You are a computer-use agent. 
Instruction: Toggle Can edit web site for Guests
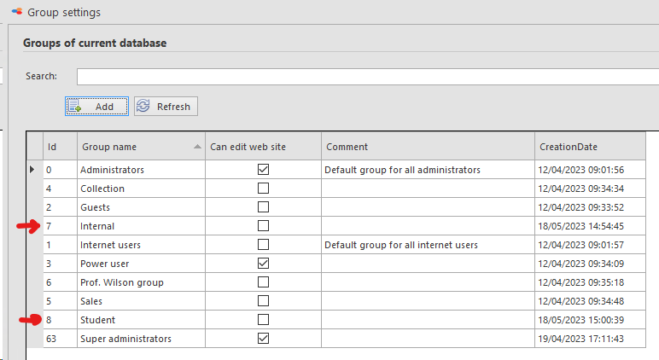263,207
